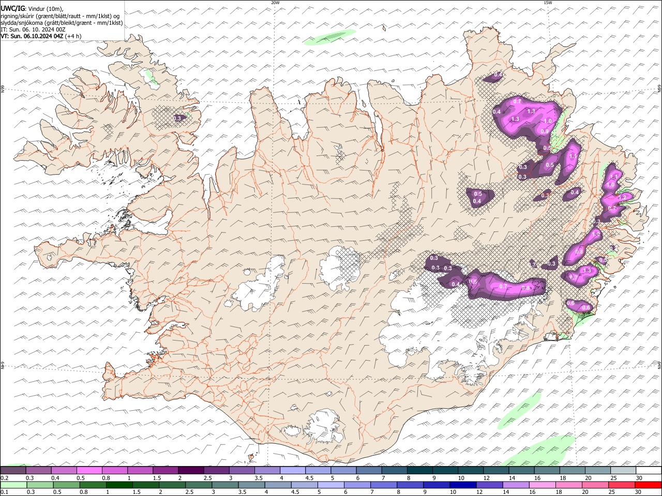The height and width of the screenshot is (496, 662).
Task: Click the line 'rigning/skúrir (grænt/blátt/rautt - mm/1klst) og'
Action: tap(60, 16)
